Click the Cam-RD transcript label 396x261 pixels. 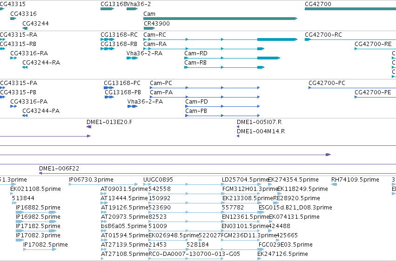196,53
